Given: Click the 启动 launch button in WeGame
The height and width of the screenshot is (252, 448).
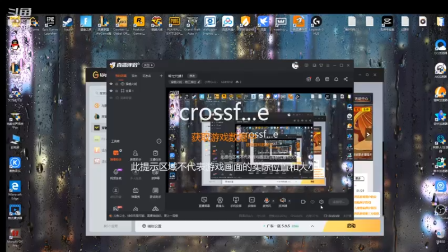Looking at the screenshot, I should 352,226.
